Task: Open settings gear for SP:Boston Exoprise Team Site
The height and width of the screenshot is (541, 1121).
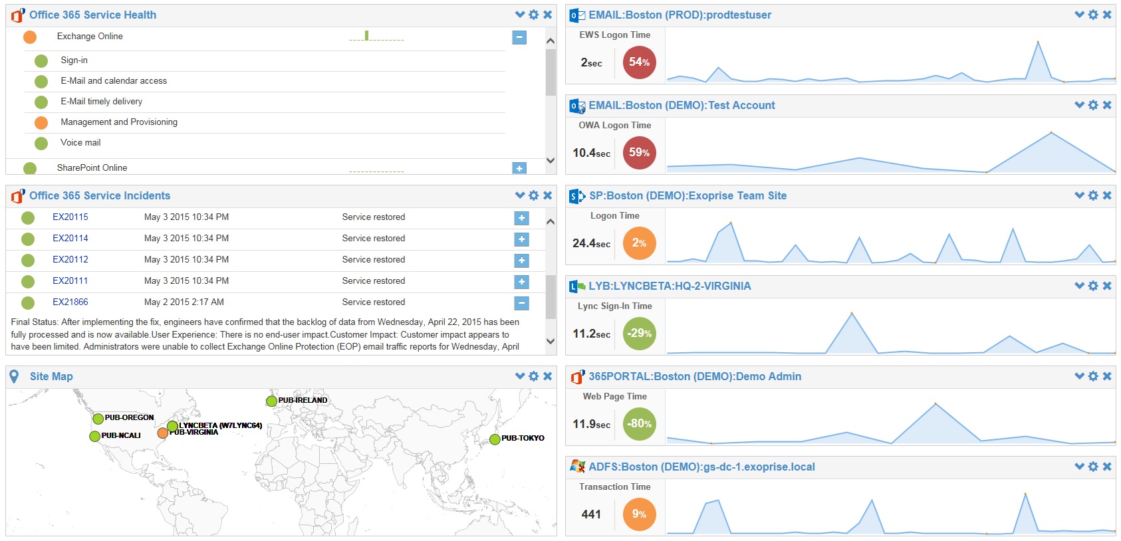Action: [1093, 195]
